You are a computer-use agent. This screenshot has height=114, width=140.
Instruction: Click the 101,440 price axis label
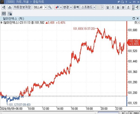coord(132,61)
